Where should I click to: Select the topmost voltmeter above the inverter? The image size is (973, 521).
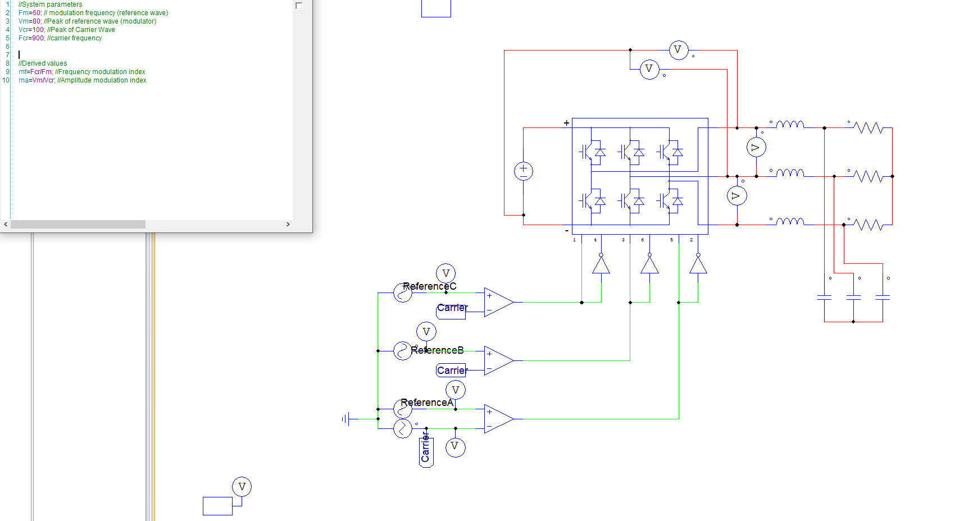pos(679,50)
